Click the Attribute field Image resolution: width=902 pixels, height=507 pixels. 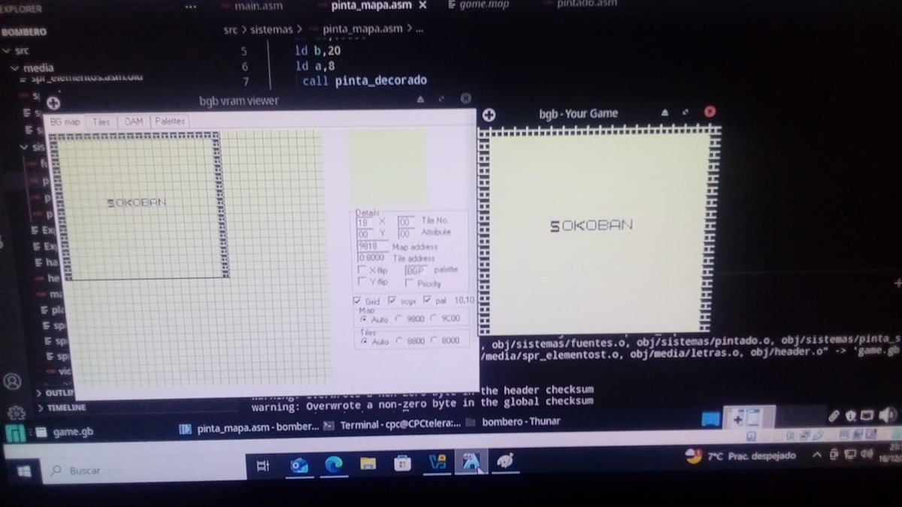406,234
